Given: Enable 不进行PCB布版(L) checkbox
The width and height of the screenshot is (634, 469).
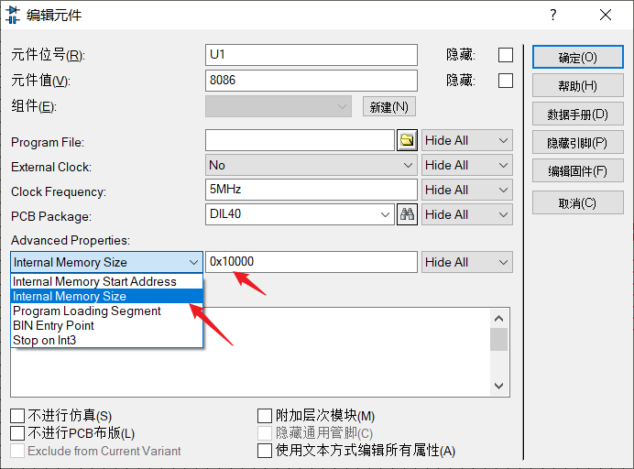Looking at the screenshot, I should (x=17, y=433).
